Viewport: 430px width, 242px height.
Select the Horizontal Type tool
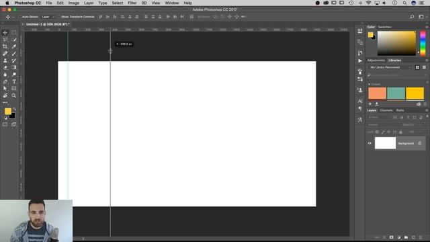(13, 81)
